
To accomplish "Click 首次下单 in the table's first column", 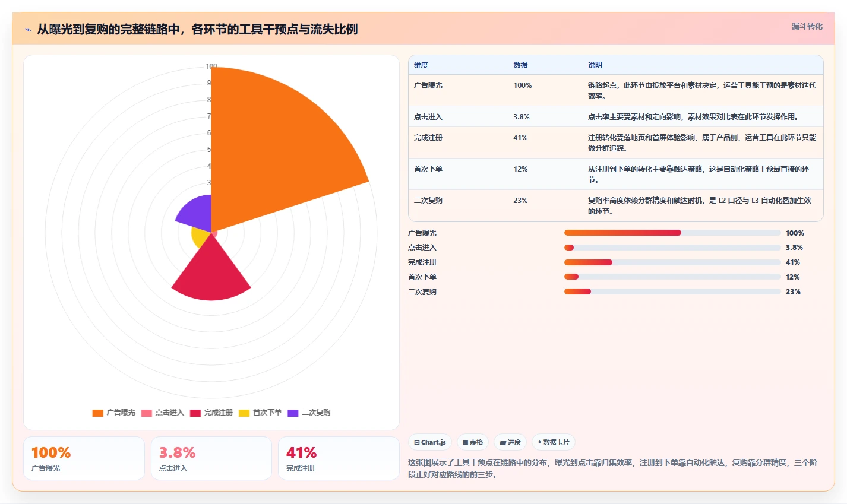I will (x=428, y=169).
